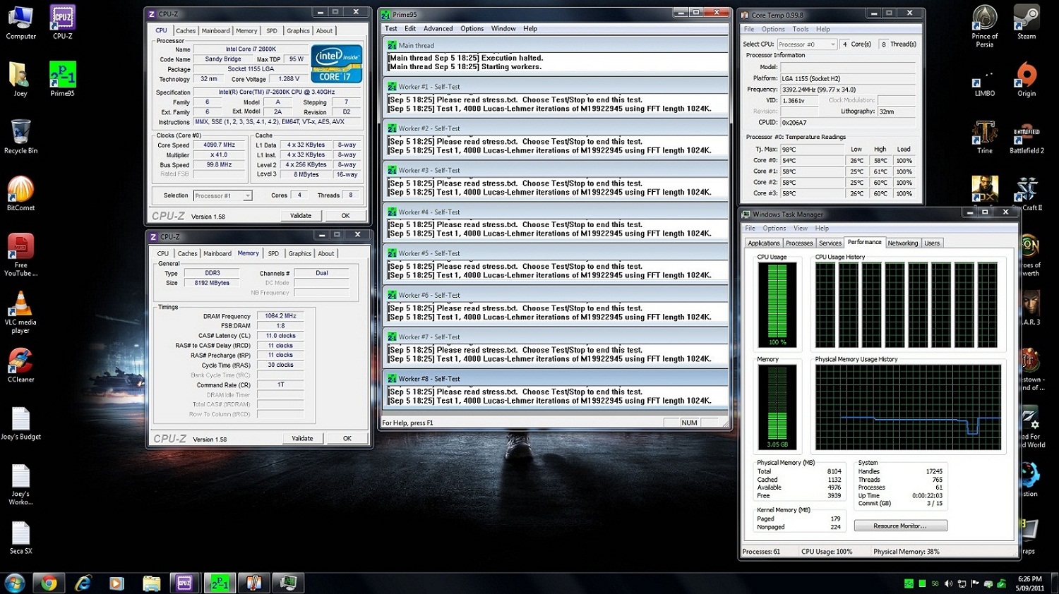Click Validate in the lower CPU-Z Memory window
1059x594 pixels.
point(302,439)
